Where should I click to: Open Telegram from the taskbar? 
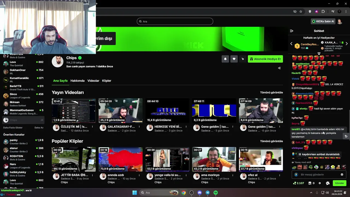click(208, 193)
